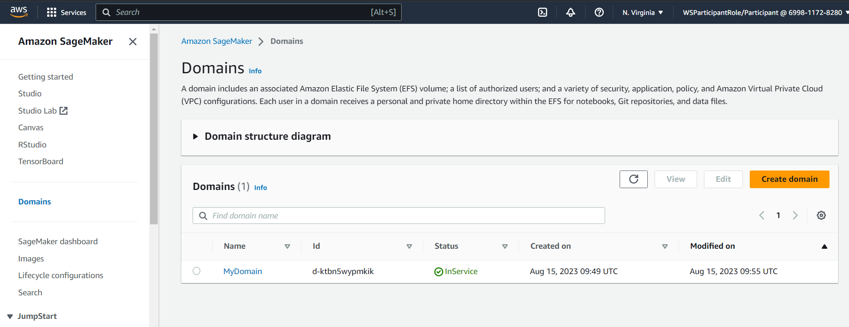The height and width of the screenshot is (327, 849).
Task: Open Images in sidebar
Action: coord(31,259)
